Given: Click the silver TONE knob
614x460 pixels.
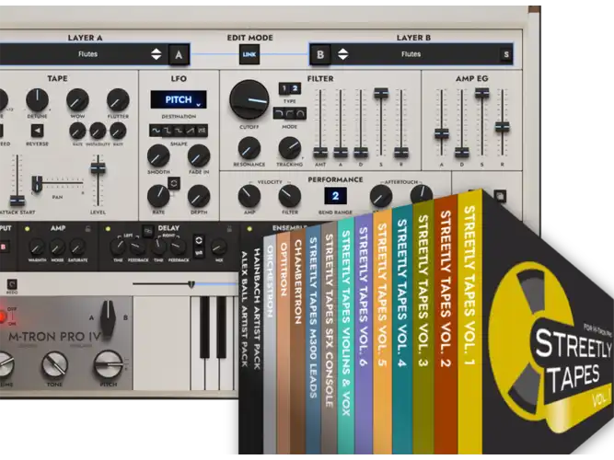Looking at the screenshot, I should (x=54, y=365).
